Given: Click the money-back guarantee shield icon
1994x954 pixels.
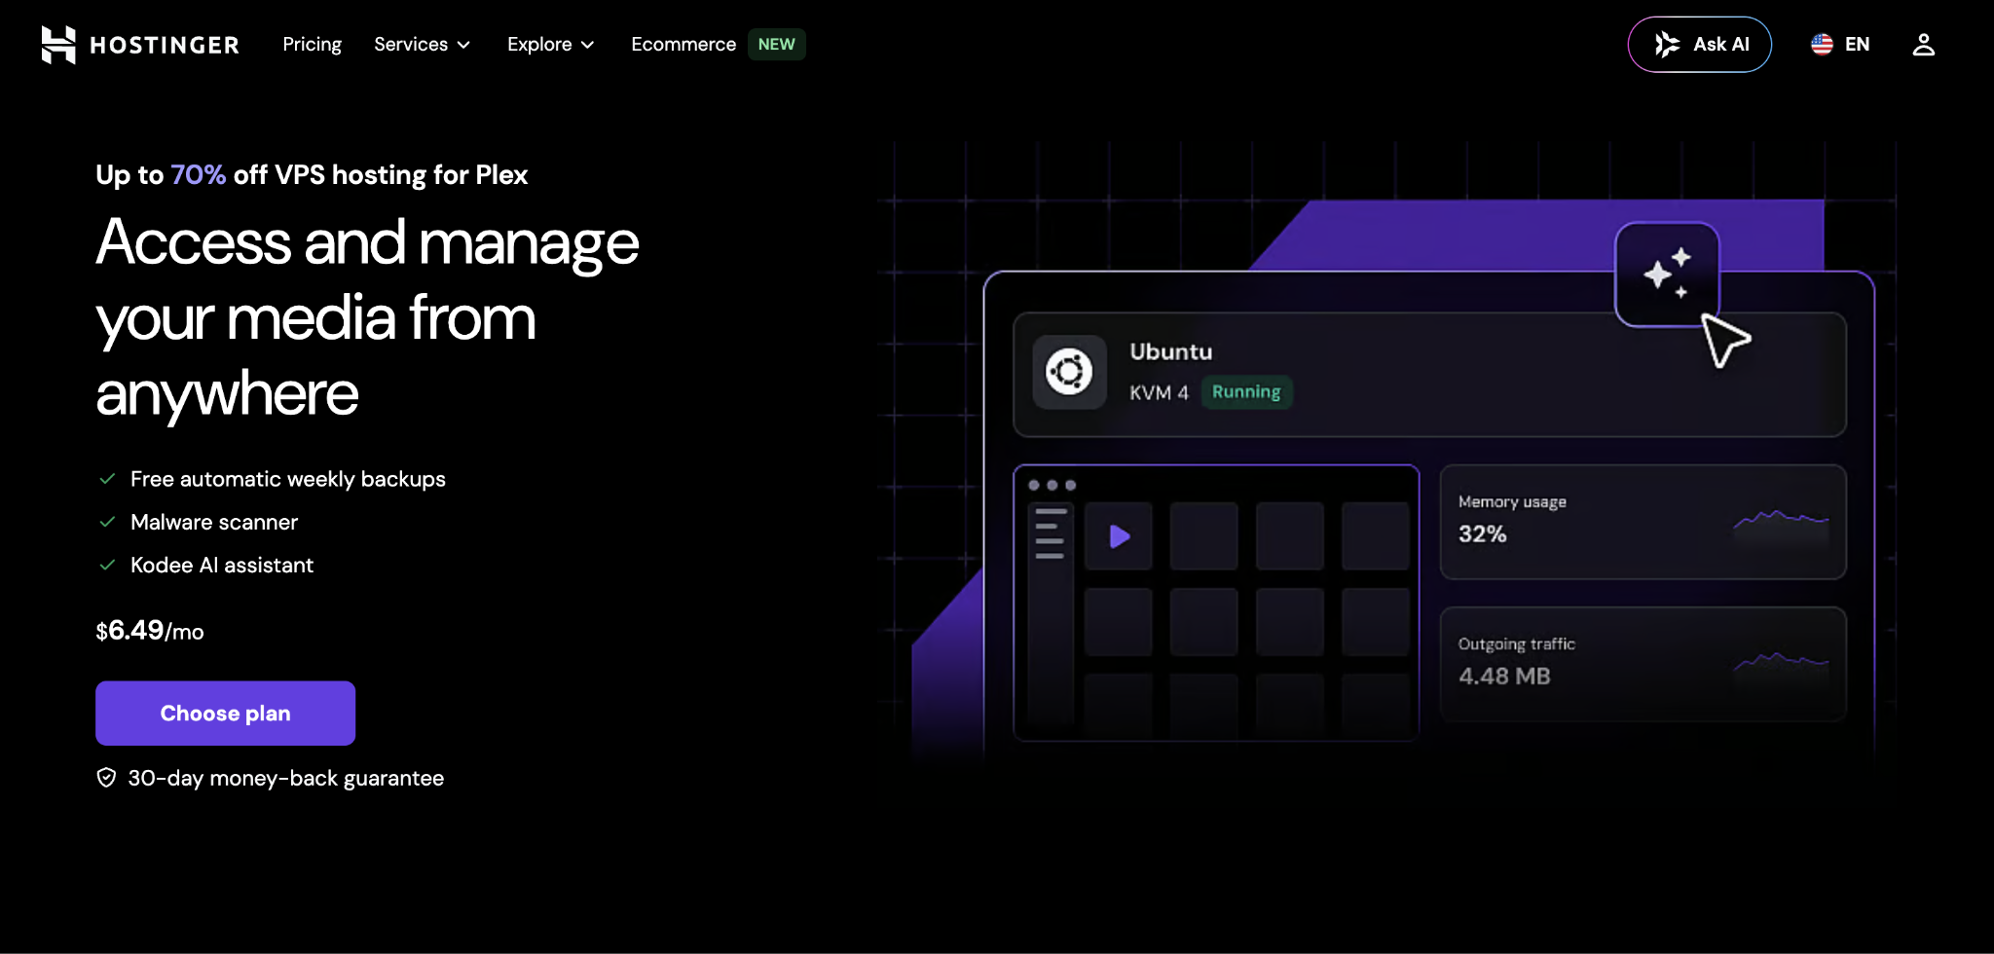Looking at the screenshot, I should (x=106, y=777).
